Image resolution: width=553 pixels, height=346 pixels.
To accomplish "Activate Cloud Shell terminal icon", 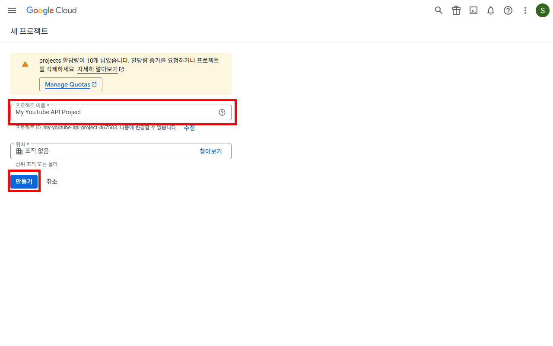I will click(x=474, y=10).
